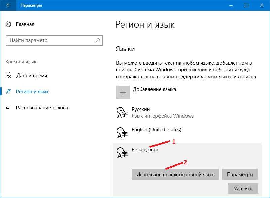The height and width of the screenshot is (198, 270).
Task: Click Использовать как основной язык button
Action: 175,174
